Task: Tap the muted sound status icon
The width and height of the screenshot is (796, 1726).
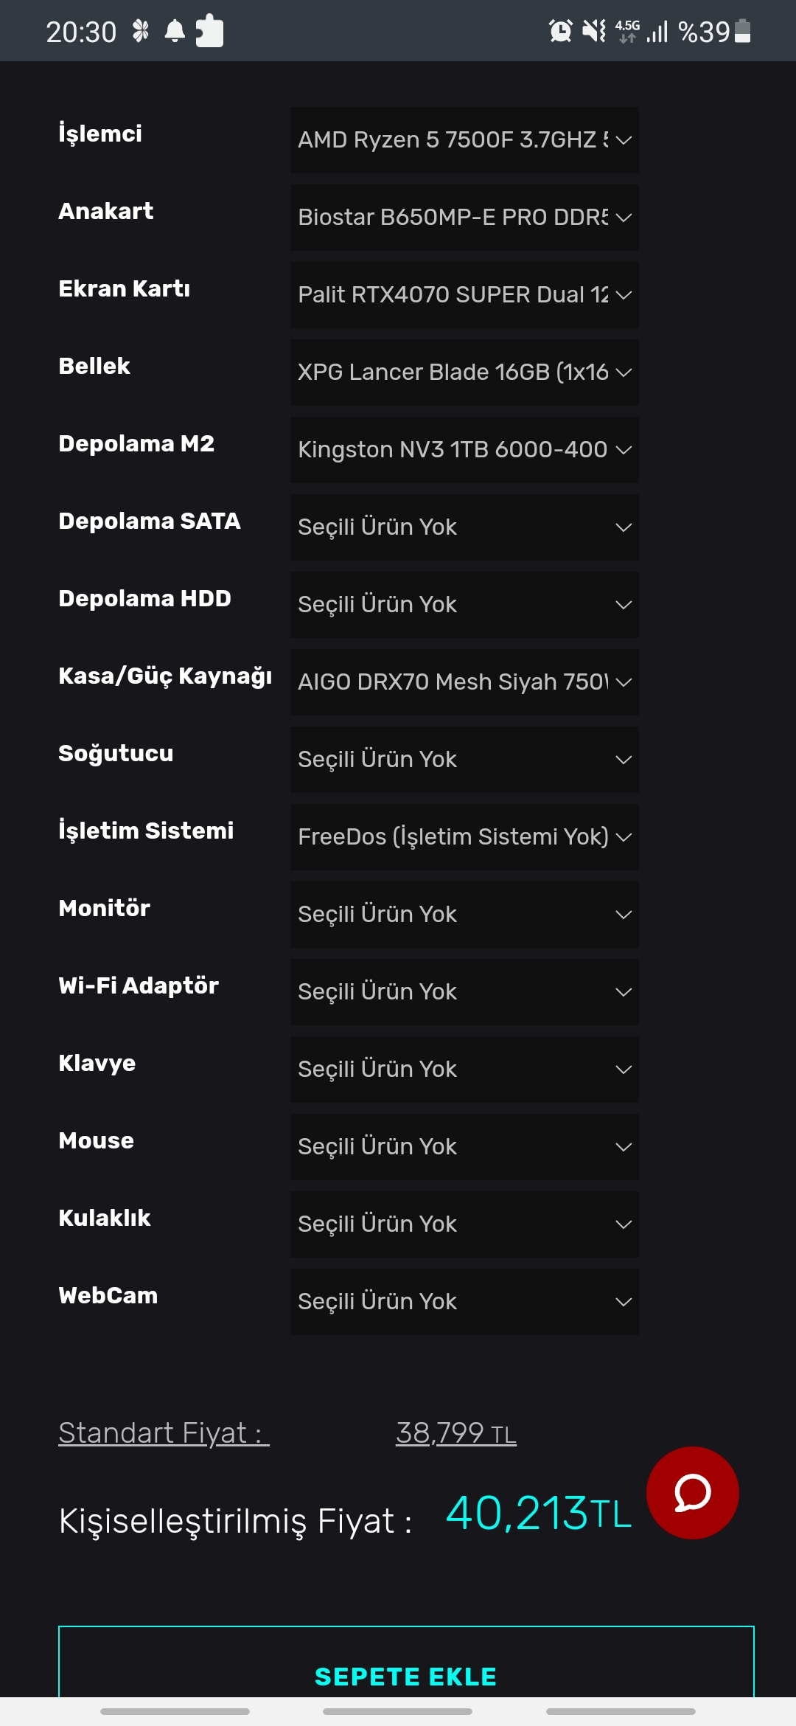Action: 593,31
